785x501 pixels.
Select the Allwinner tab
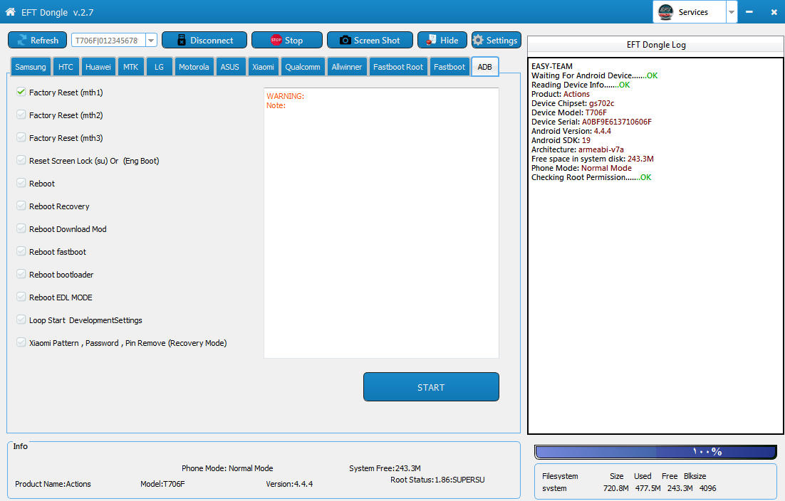click(x=346, y=66)
